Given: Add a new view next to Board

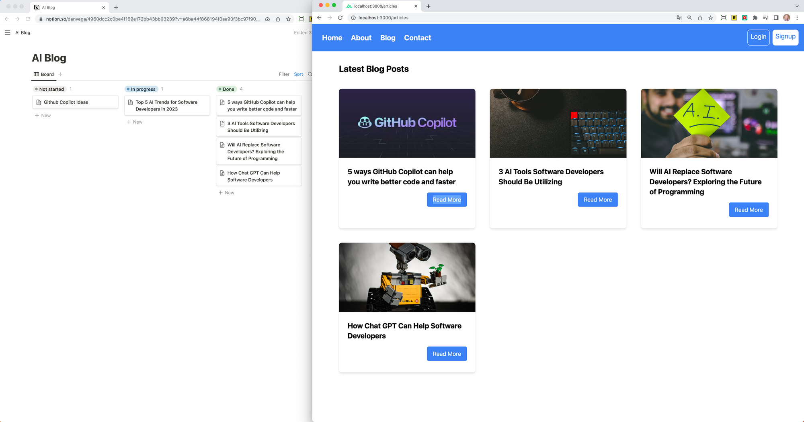Looking at the screenshot, I should (x=60, y=74).
